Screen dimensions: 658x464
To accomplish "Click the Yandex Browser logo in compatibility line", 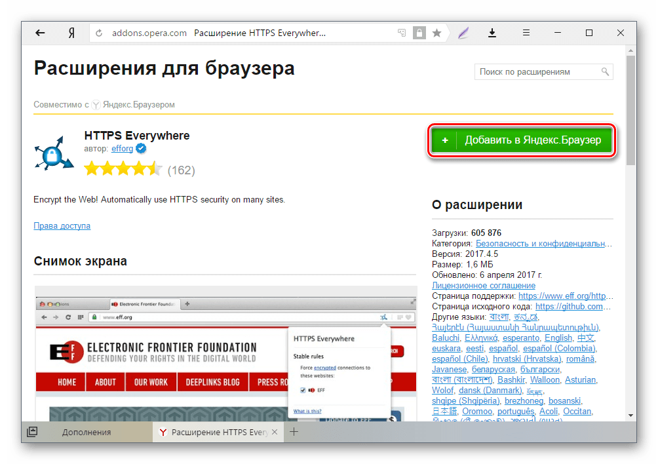I will coord(96,104).
